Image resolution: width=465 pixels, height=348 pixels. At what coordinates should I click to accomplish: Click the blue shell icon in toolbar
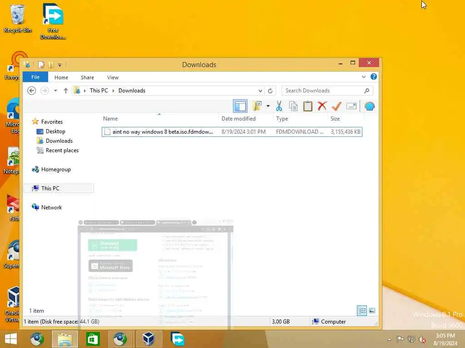click(370, 106)
